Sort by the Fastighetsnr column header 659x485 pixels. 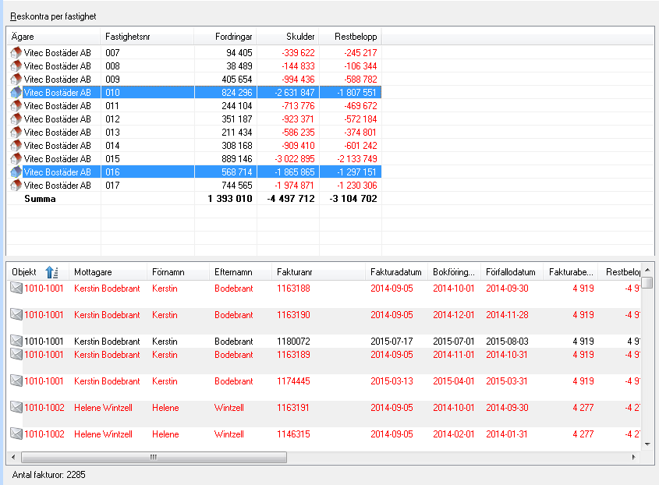click(x=147, y=37)
